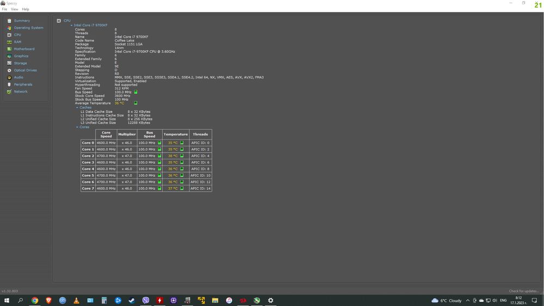Click Core 5 temperature graph icon
Viewport: 544px width, 306px height.
182,175
